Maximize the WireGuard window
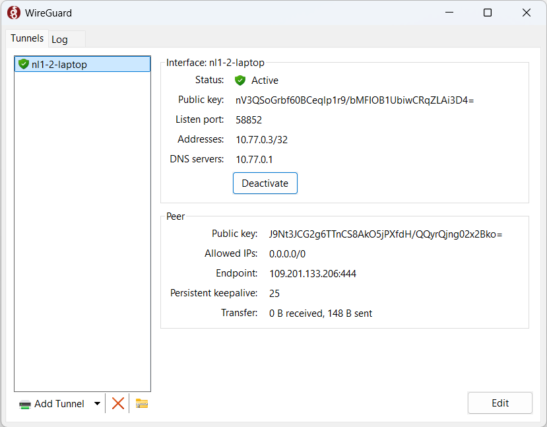 [x=488, y=13]
